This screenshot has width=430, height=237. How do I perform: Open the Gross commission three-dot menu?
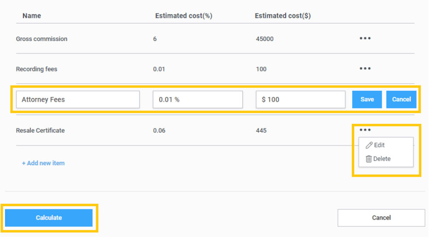pos(365,39)
